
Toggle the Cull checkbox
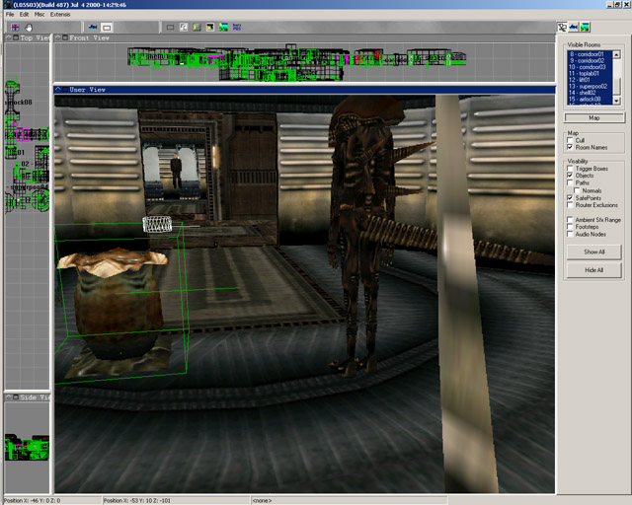(570, 140)
